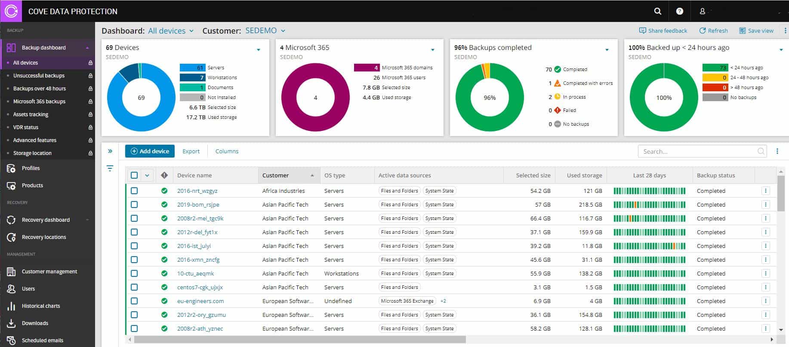The height and width of the screenshot is (347, 789).
Task: Open Backups over 48 hours view
Action: 40,89
